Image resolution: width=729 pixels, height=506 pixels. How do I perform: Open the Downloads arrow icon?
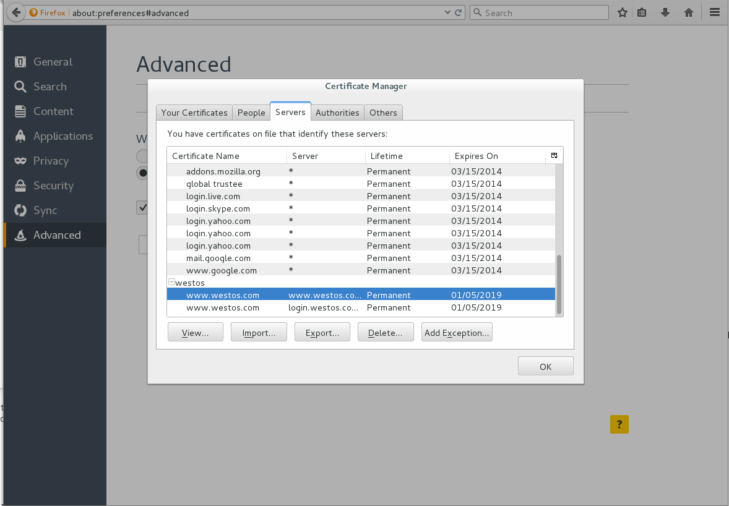[665, 12]
